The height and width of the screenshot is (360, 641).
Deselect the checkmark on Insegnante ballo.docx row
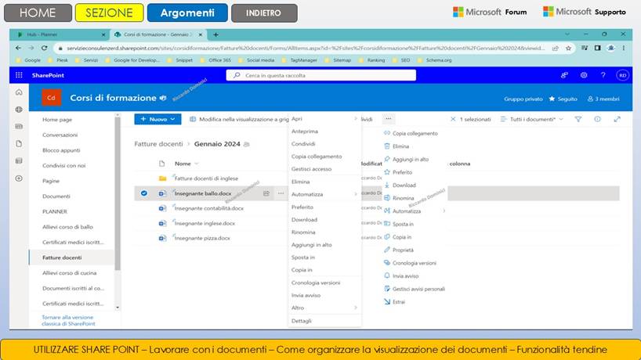click(x=144, y=193)
